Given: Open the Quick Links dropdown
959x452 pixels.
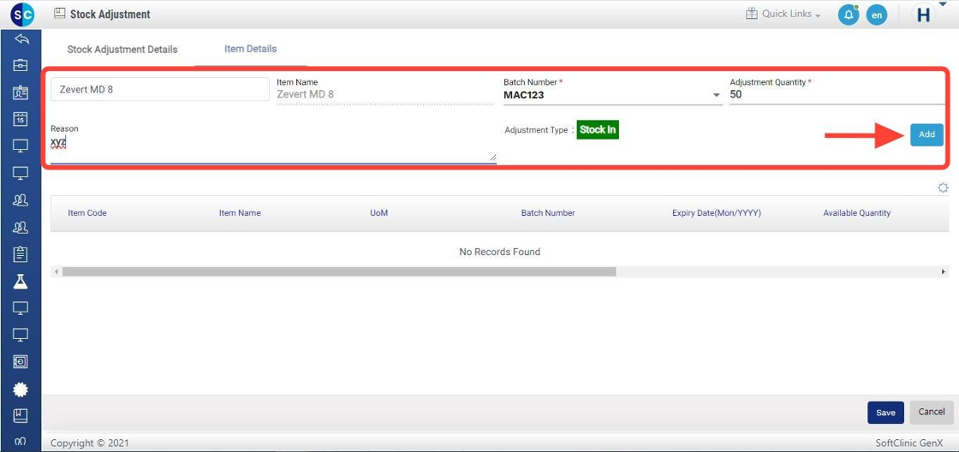Looking at the screenshot, I should pos(783,15).
